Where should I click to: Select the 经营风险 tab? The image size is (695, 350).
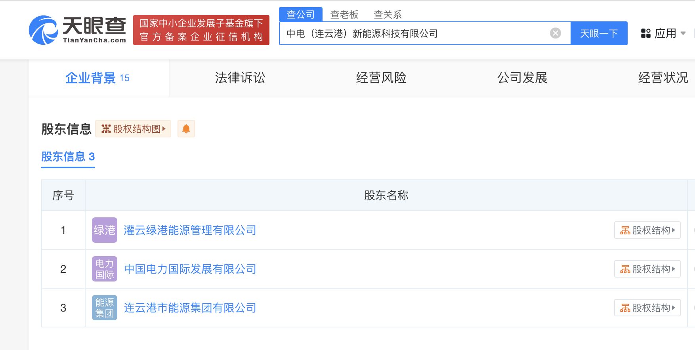point(381,78)
